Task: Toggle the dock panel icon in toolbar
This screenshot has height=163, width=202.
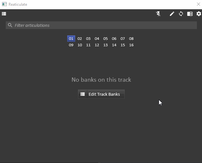Action: coord(190,14)
